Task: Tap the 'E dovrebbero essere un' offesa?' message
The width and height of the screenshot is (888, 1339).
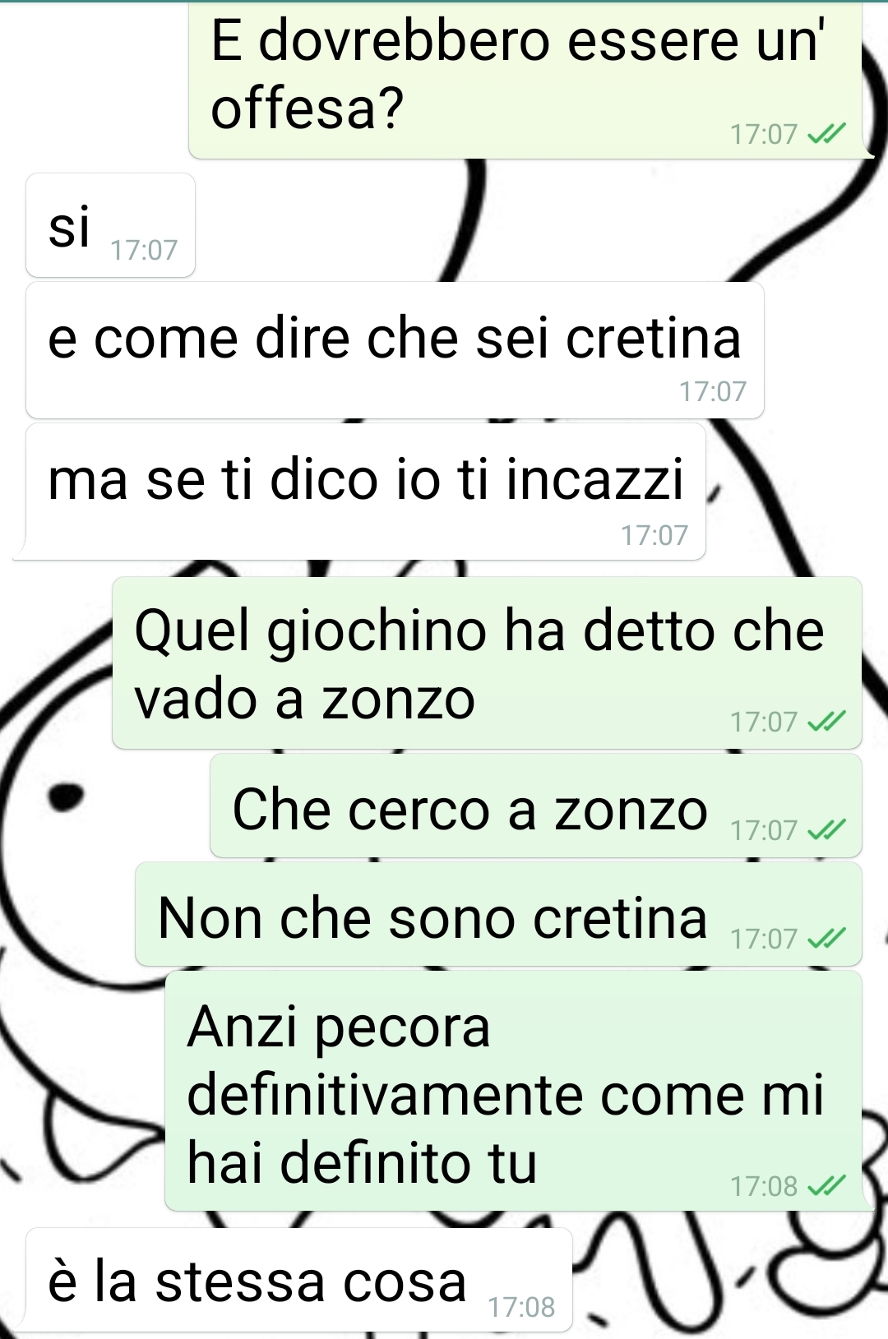Action: 525,80
